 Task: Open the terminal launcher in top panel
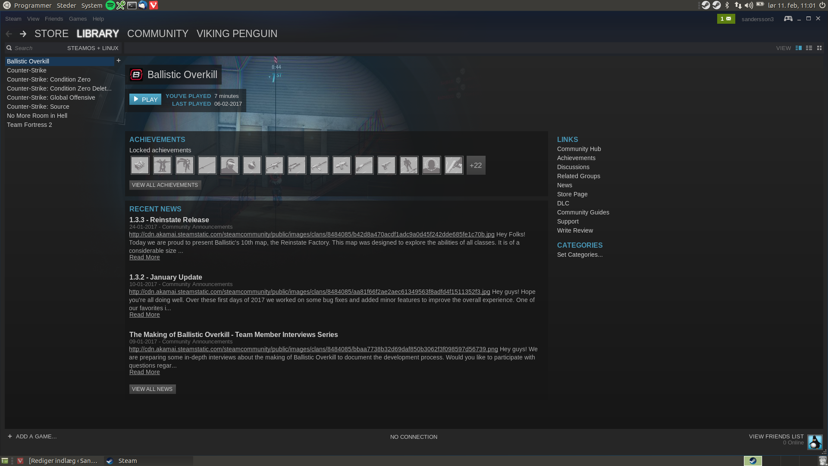pos(132,5)
